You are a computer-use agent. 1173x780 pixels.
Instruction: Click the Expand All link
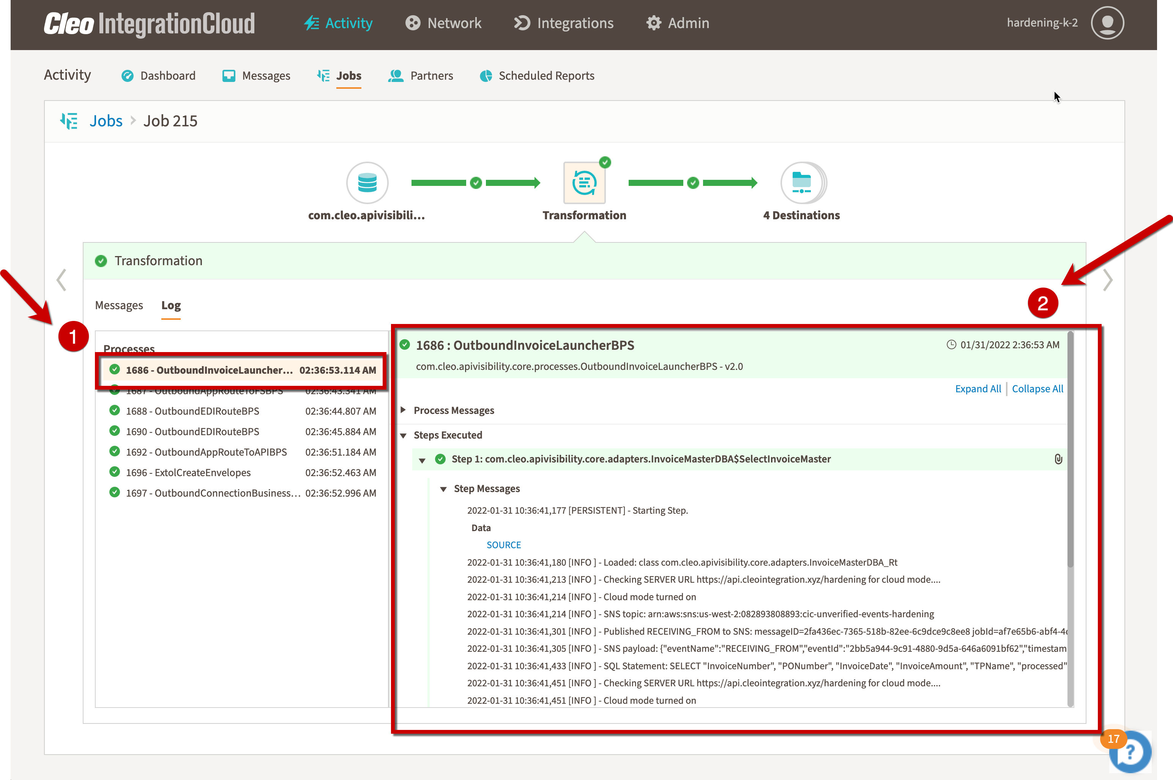[x=977, y=388]
